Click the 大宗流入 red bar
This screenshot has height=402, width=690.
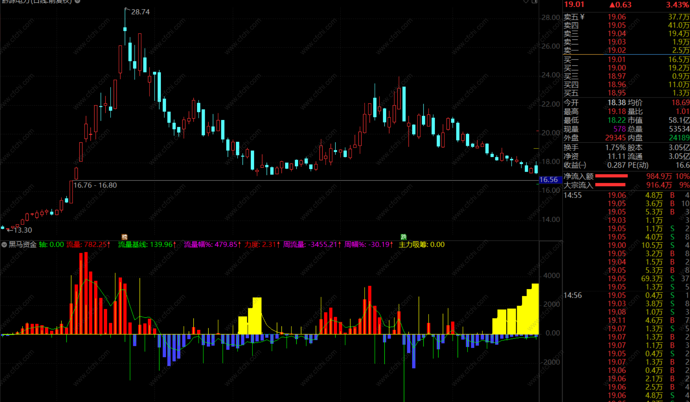pyautogui.click(x=610, y=185)
